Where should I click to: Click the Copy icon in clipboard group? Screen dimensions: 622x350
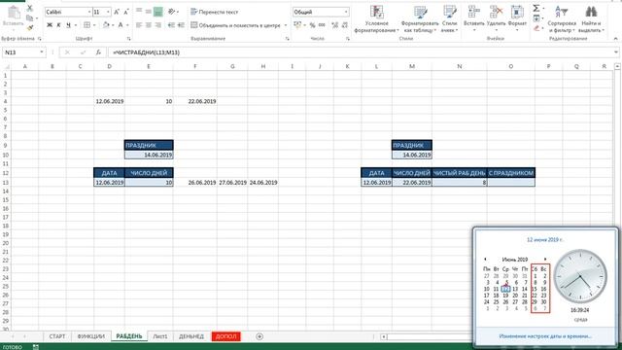(30, 17)
